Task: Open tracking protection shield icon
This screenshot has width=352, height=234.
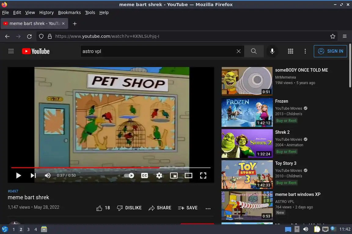Action: tap(41, 36)
